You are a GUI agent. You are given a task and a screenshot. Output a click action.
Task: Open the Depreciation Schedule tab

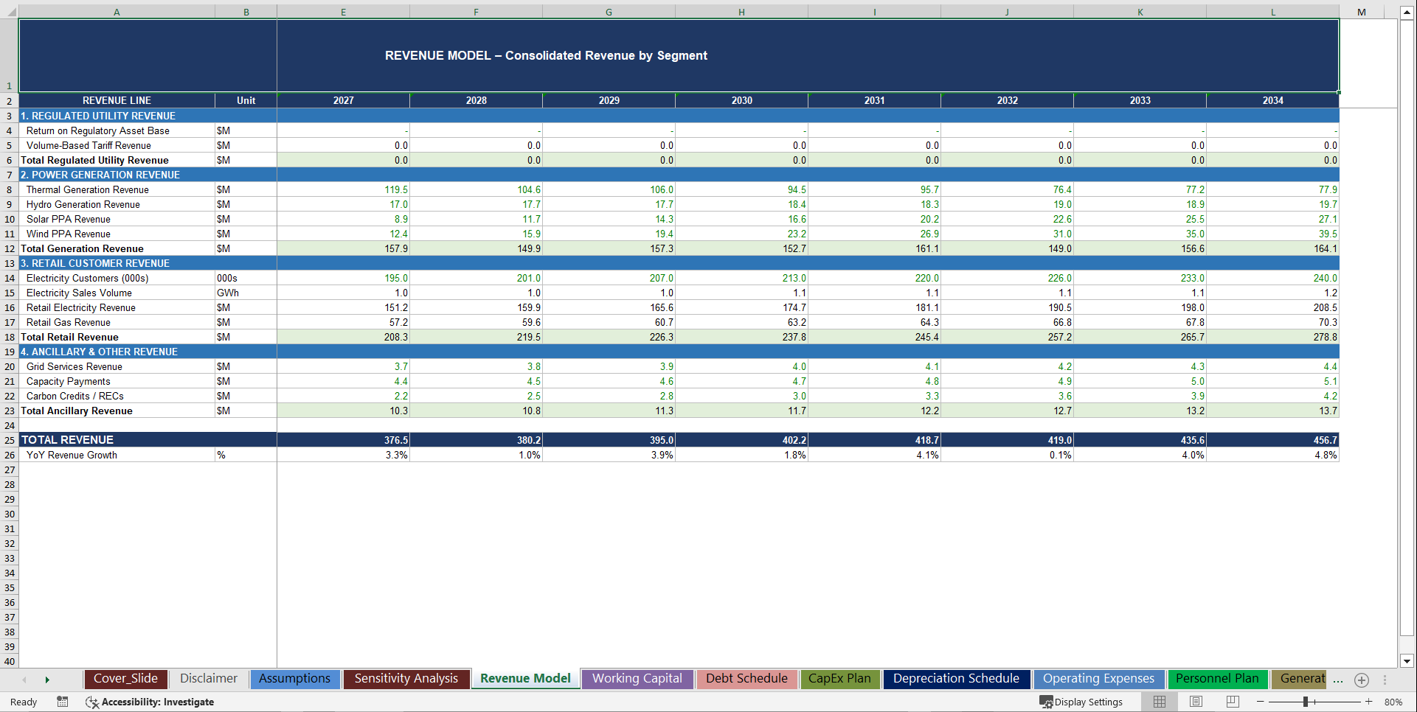(x=956, y=678)
